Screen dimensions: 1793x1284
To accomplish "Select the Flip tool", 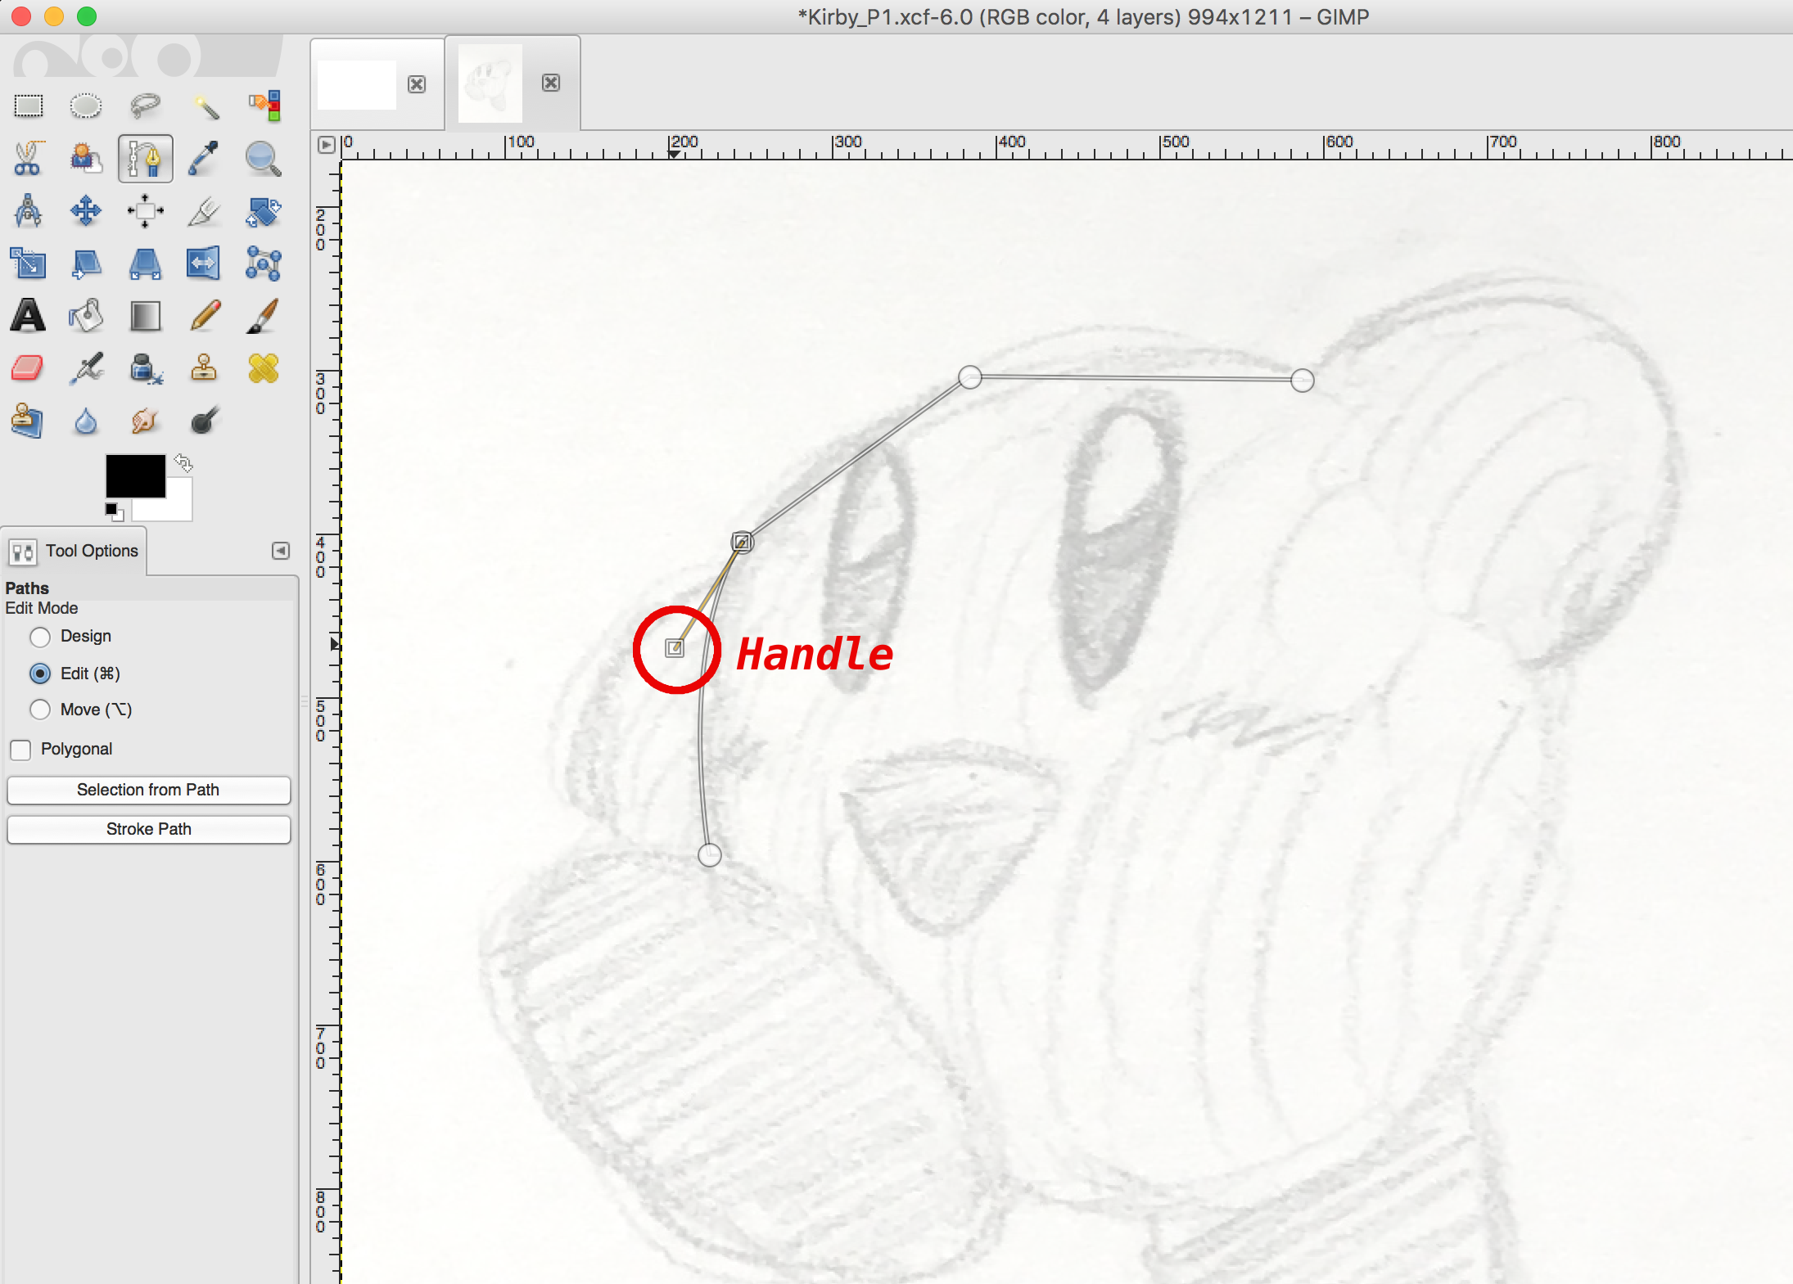I will coord(204,264).
